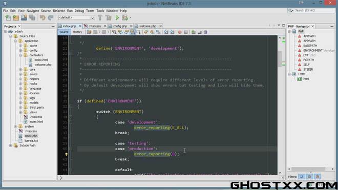338x190 pixels.
Task: Click the editor Find Selection magnifier icon
Action: [x=114, y=32]
